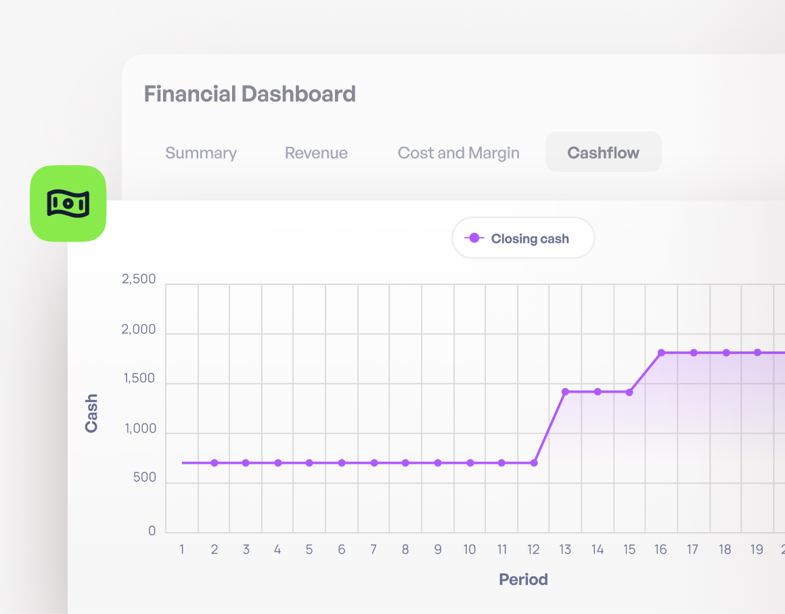785x614 pixels.
Task: Click the data point at period 2
Action: point(215,463)
